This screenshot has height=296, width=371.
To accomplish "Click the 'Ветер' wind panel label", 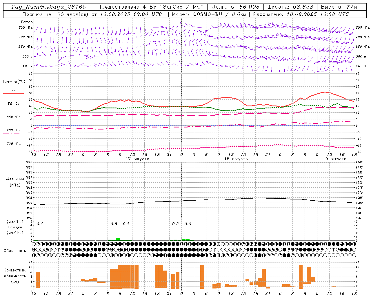I will pos(27,22).
